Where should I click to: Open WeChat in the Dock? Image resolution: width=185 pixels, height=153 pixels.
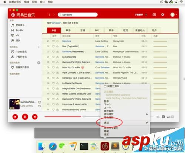coord(63,146)
